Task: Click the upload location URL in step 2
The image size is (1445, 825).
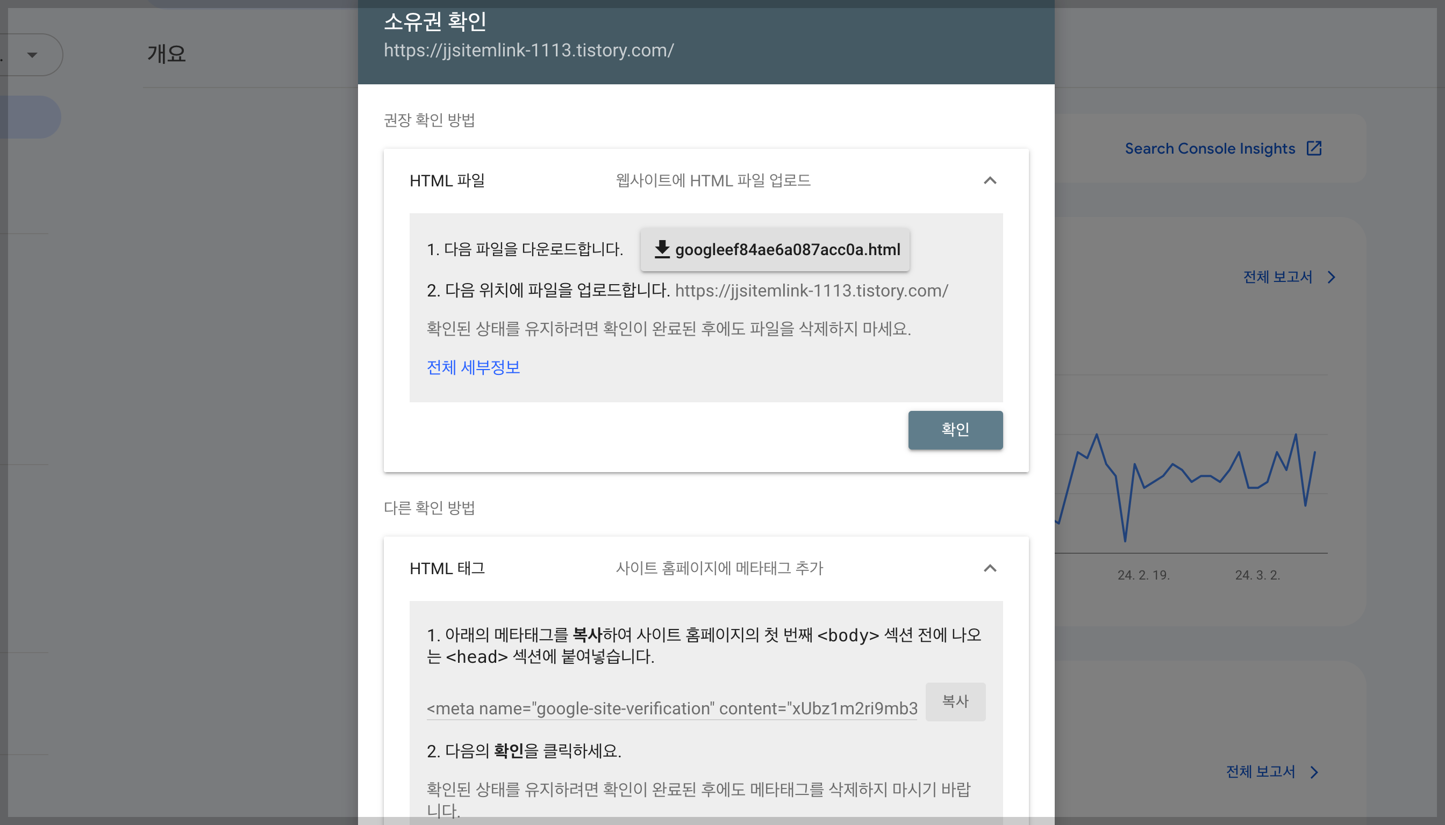Action: point(811,291)
